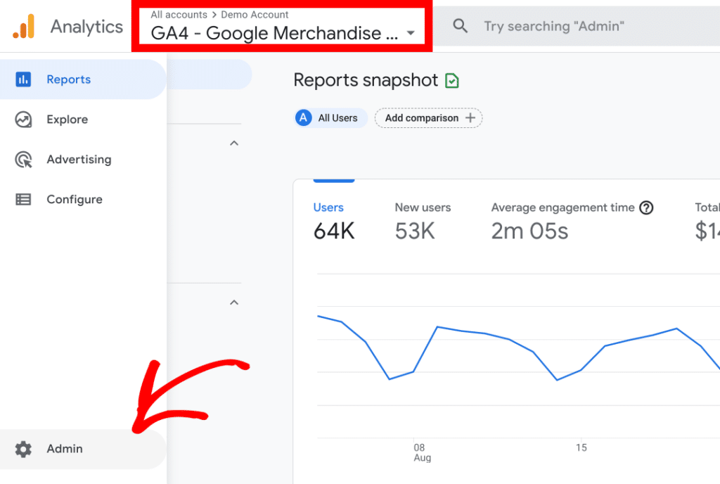Open Explore via its compass icon
720x484 pixels.
[x=23, y=119]
